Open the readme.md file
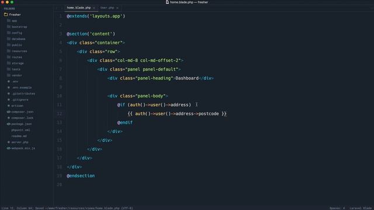The image size is (374, 210). pyautogui.click(x=19, y=136)
